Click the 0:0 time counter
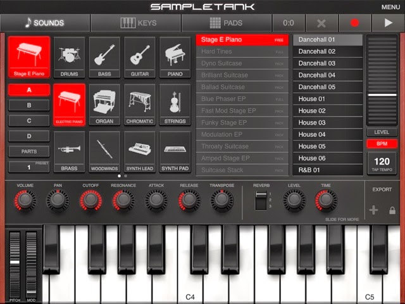Image resolution: width=405 pixels, height=304 pixels. click(289, 23)
